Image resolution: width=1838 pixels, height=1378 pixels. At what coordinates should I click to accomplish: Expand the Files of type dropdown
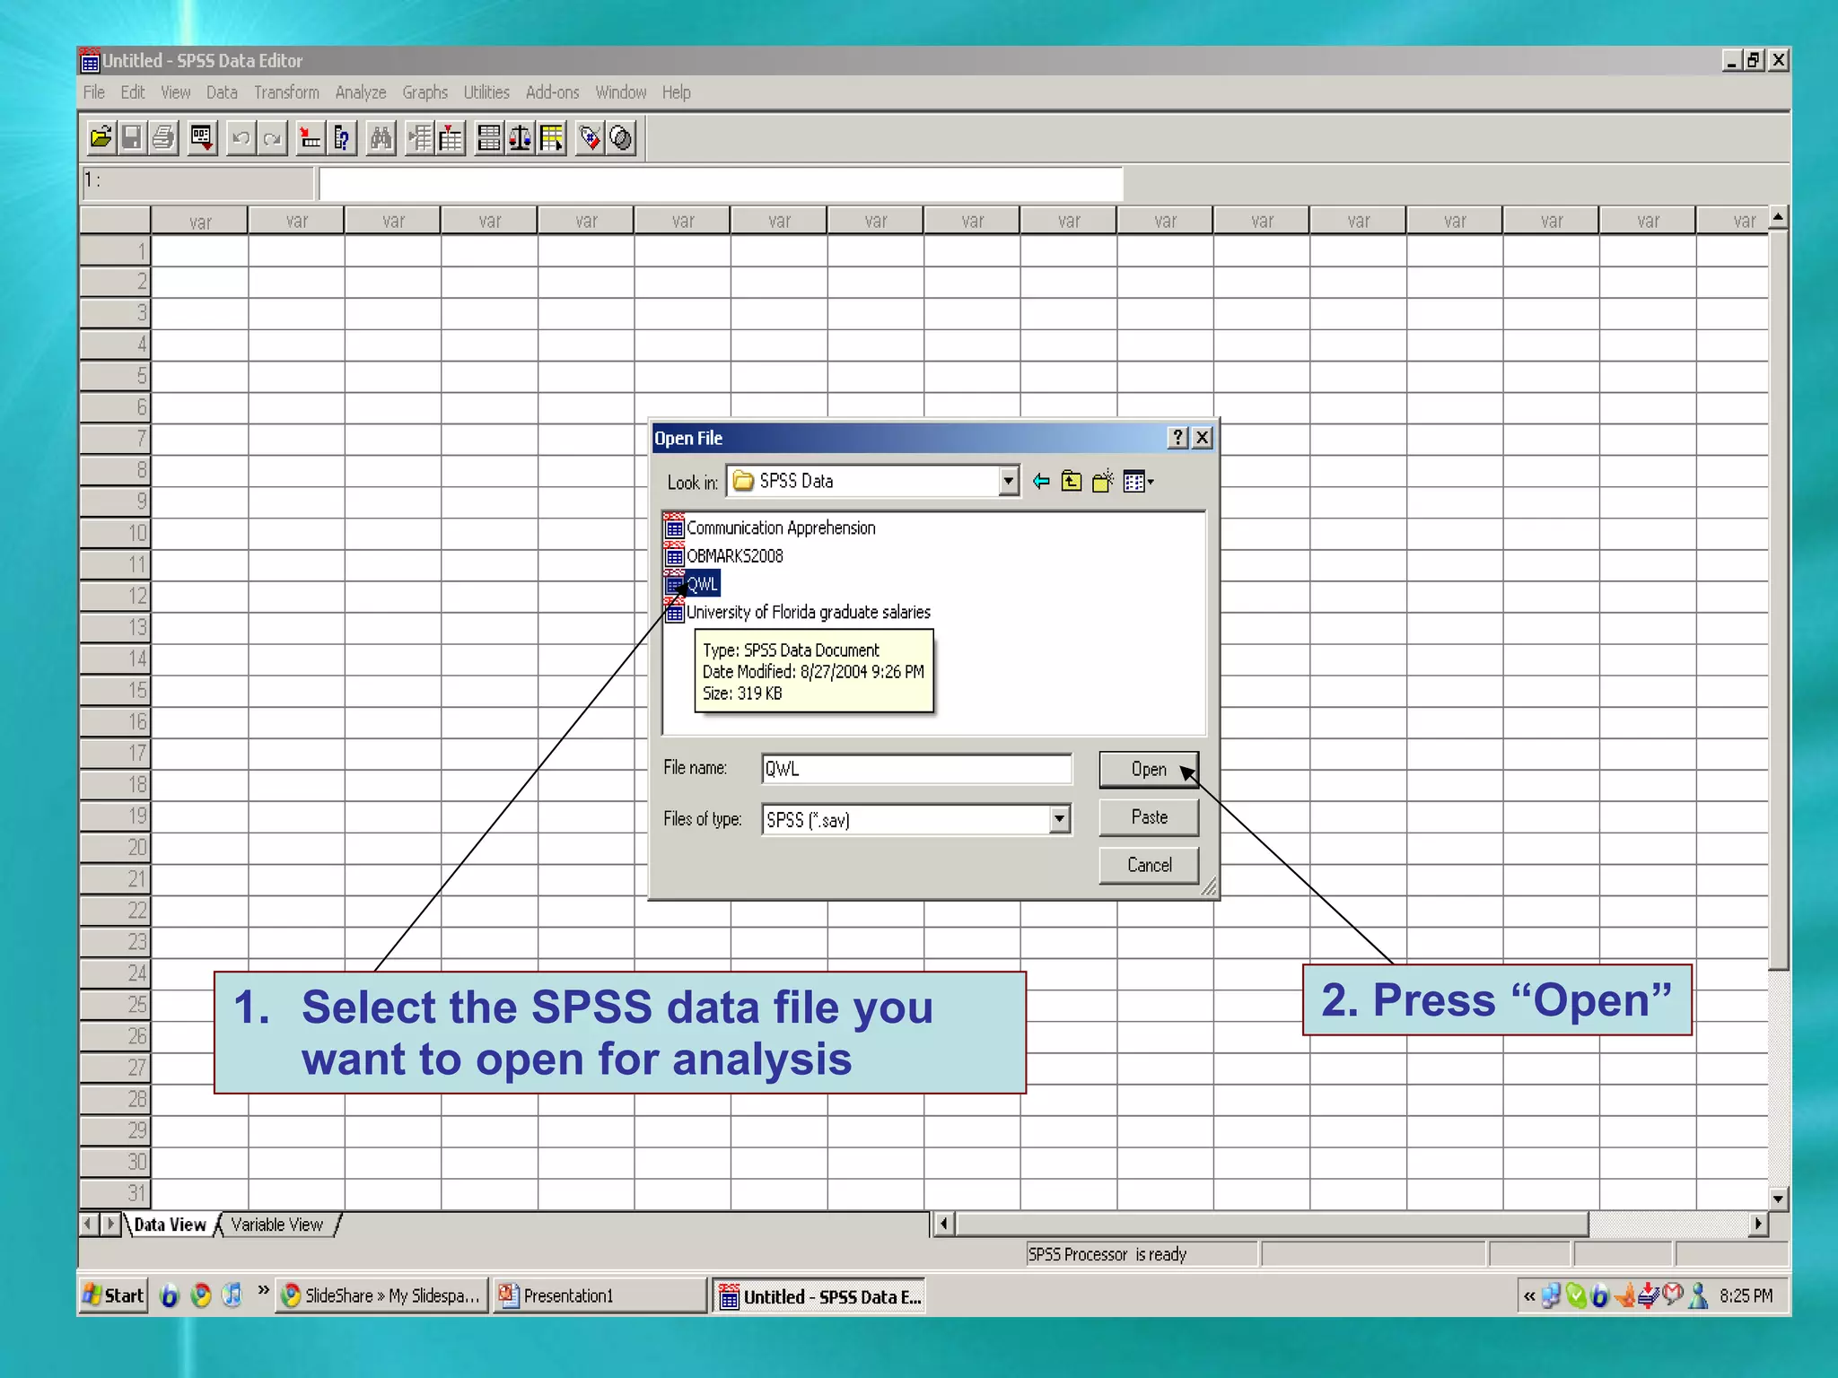(x=1060, y=819)
